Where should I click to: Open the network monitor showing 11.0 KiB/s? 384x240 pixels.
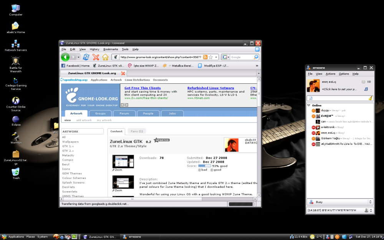click(x=298, y=237)
